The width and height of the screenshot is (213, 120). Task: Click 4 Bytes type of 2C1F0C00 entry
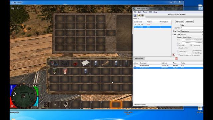pos(175,66)
